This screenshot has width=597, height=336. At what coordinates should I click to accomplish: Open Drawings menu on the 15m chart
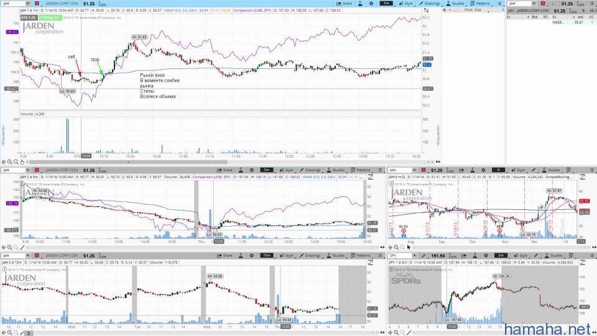(310, 255)
